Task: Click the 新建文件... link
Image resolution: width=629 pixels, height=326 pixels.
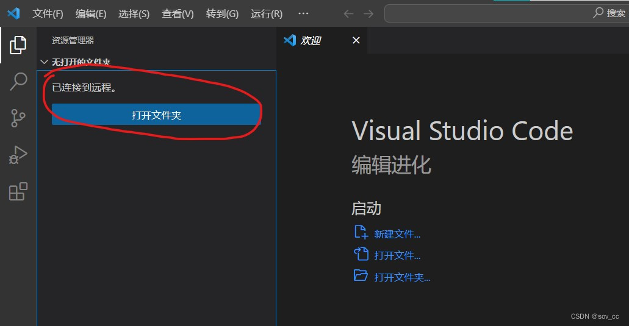Action: point(397,234)
